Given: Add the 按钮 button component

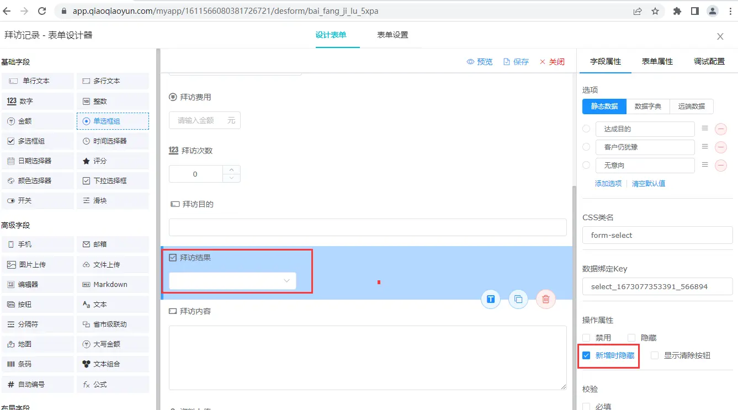Looking at the screenshot, I should (x=38, y=304).
